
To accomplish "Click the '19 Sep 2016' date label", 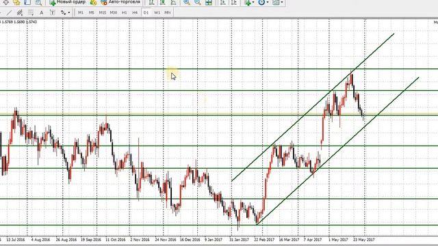I will click(91, 240).
